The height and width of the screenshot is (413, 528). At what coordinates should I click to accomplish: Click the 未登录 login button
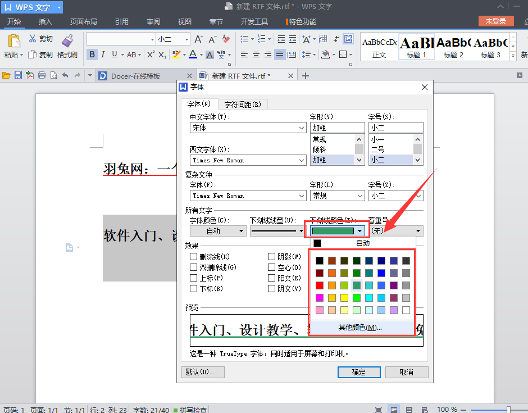pos(496,21)
